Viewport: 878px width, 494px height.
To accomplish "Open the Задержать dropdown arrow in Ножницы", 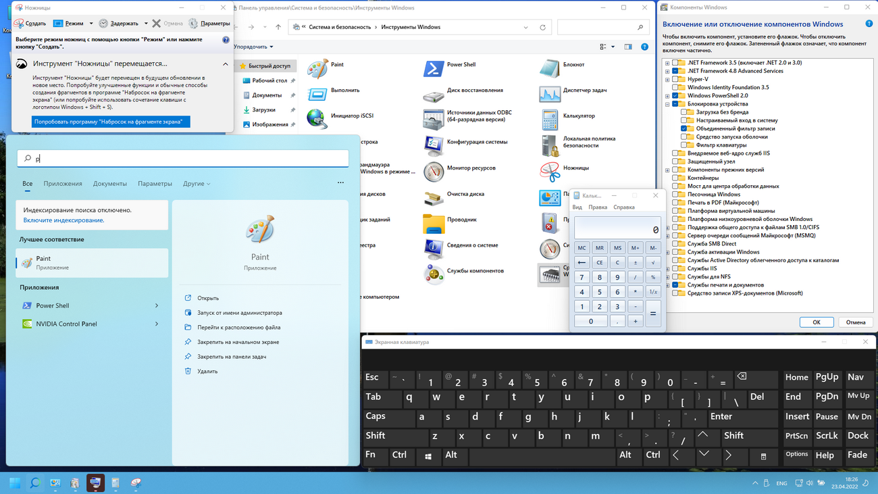I will 146,24.
